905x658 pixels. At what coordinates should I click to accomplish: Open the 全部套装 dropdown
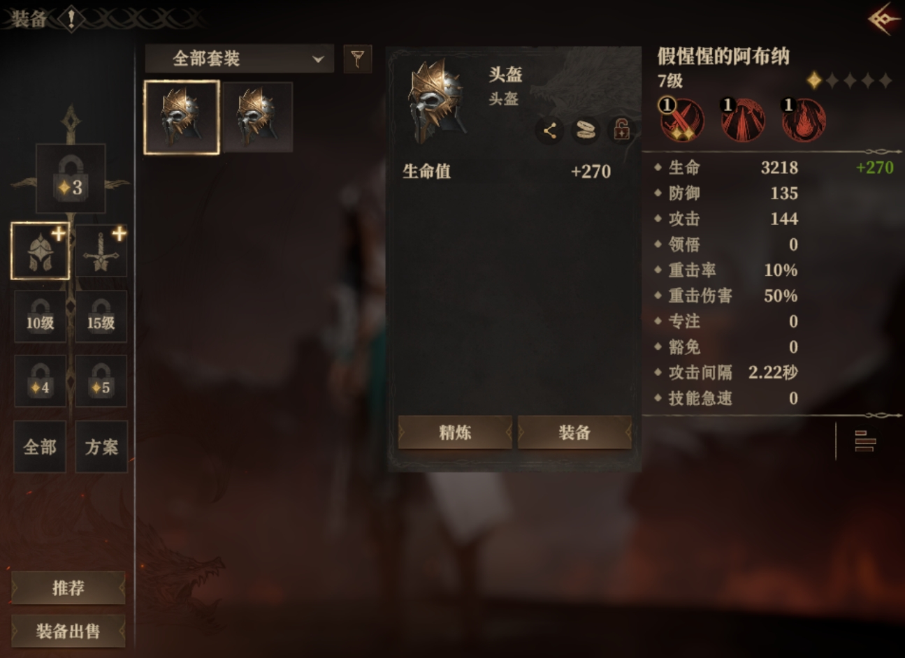pos(239,59)
